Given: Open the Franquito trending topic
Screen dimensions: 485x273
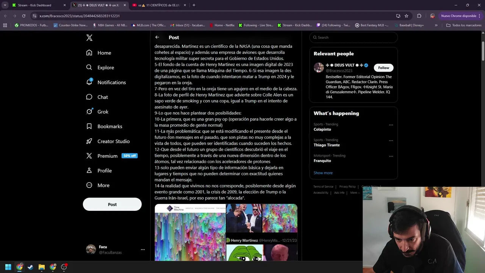Looking at the screenshot, I should [x=322, y=160].
